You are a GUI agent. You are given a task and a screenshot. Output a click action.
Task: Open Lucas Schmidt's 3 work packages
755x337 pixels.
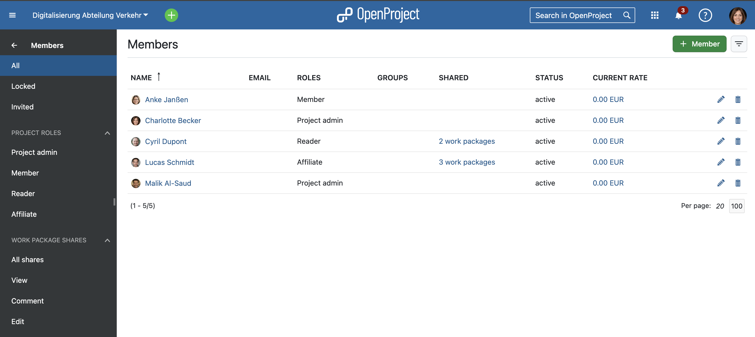pos(467,162)
